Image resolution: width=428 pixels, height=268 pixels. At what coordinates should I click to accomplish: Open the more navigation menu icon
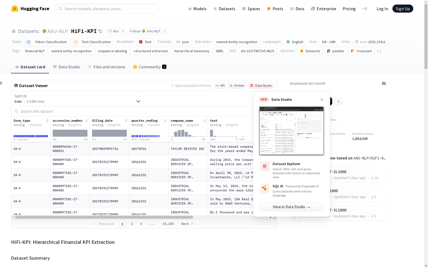[365, 9]
